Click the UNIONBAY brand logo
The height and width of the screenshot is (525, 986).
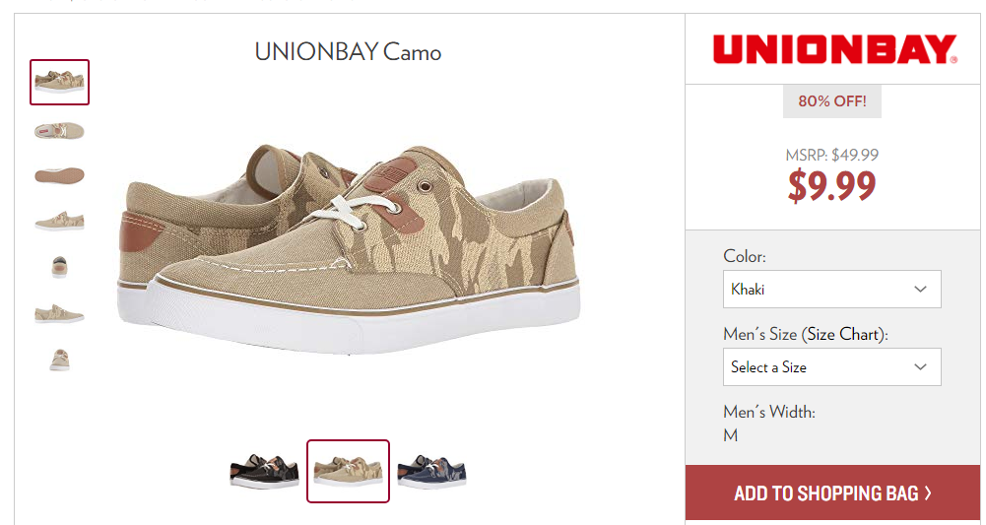click(x=835, y=49)
